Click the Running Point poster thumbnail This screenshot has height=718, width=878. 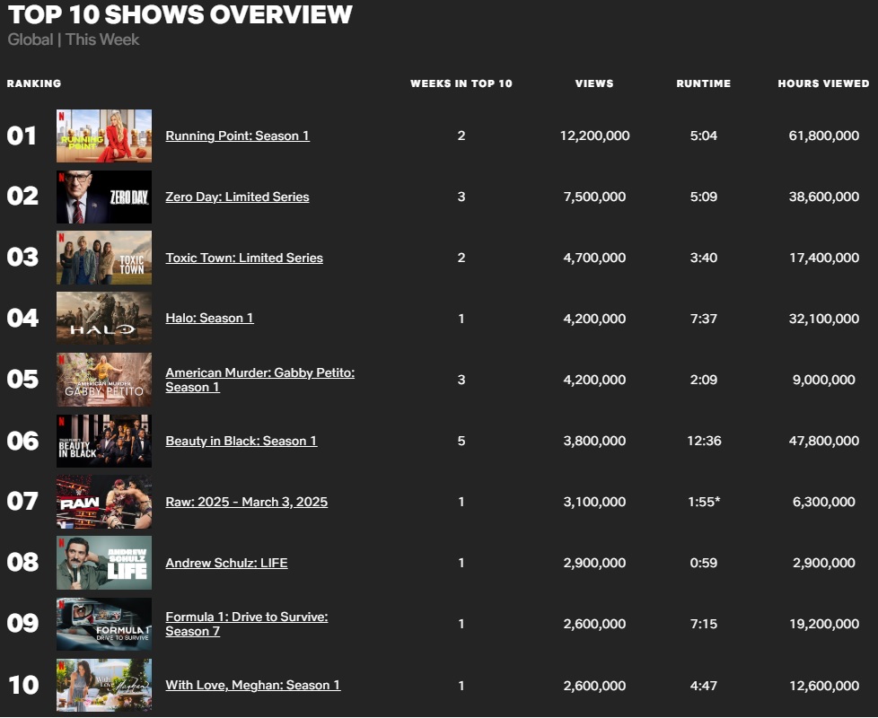coord(104,136)
